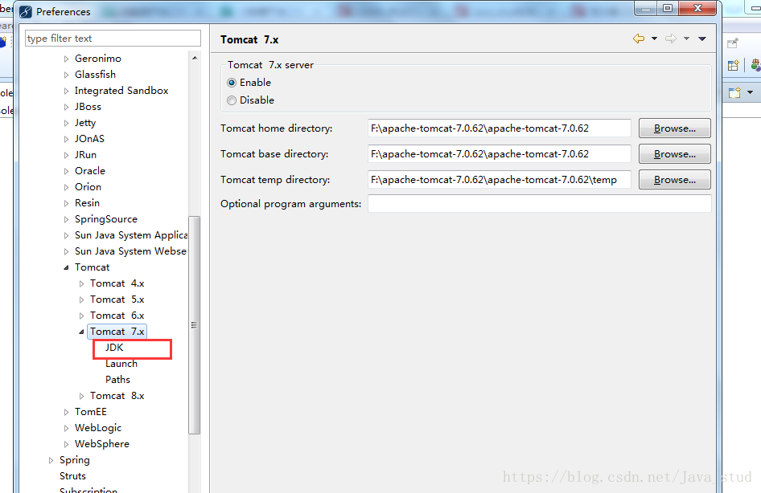Click the type filter text box

pos(113,39)
